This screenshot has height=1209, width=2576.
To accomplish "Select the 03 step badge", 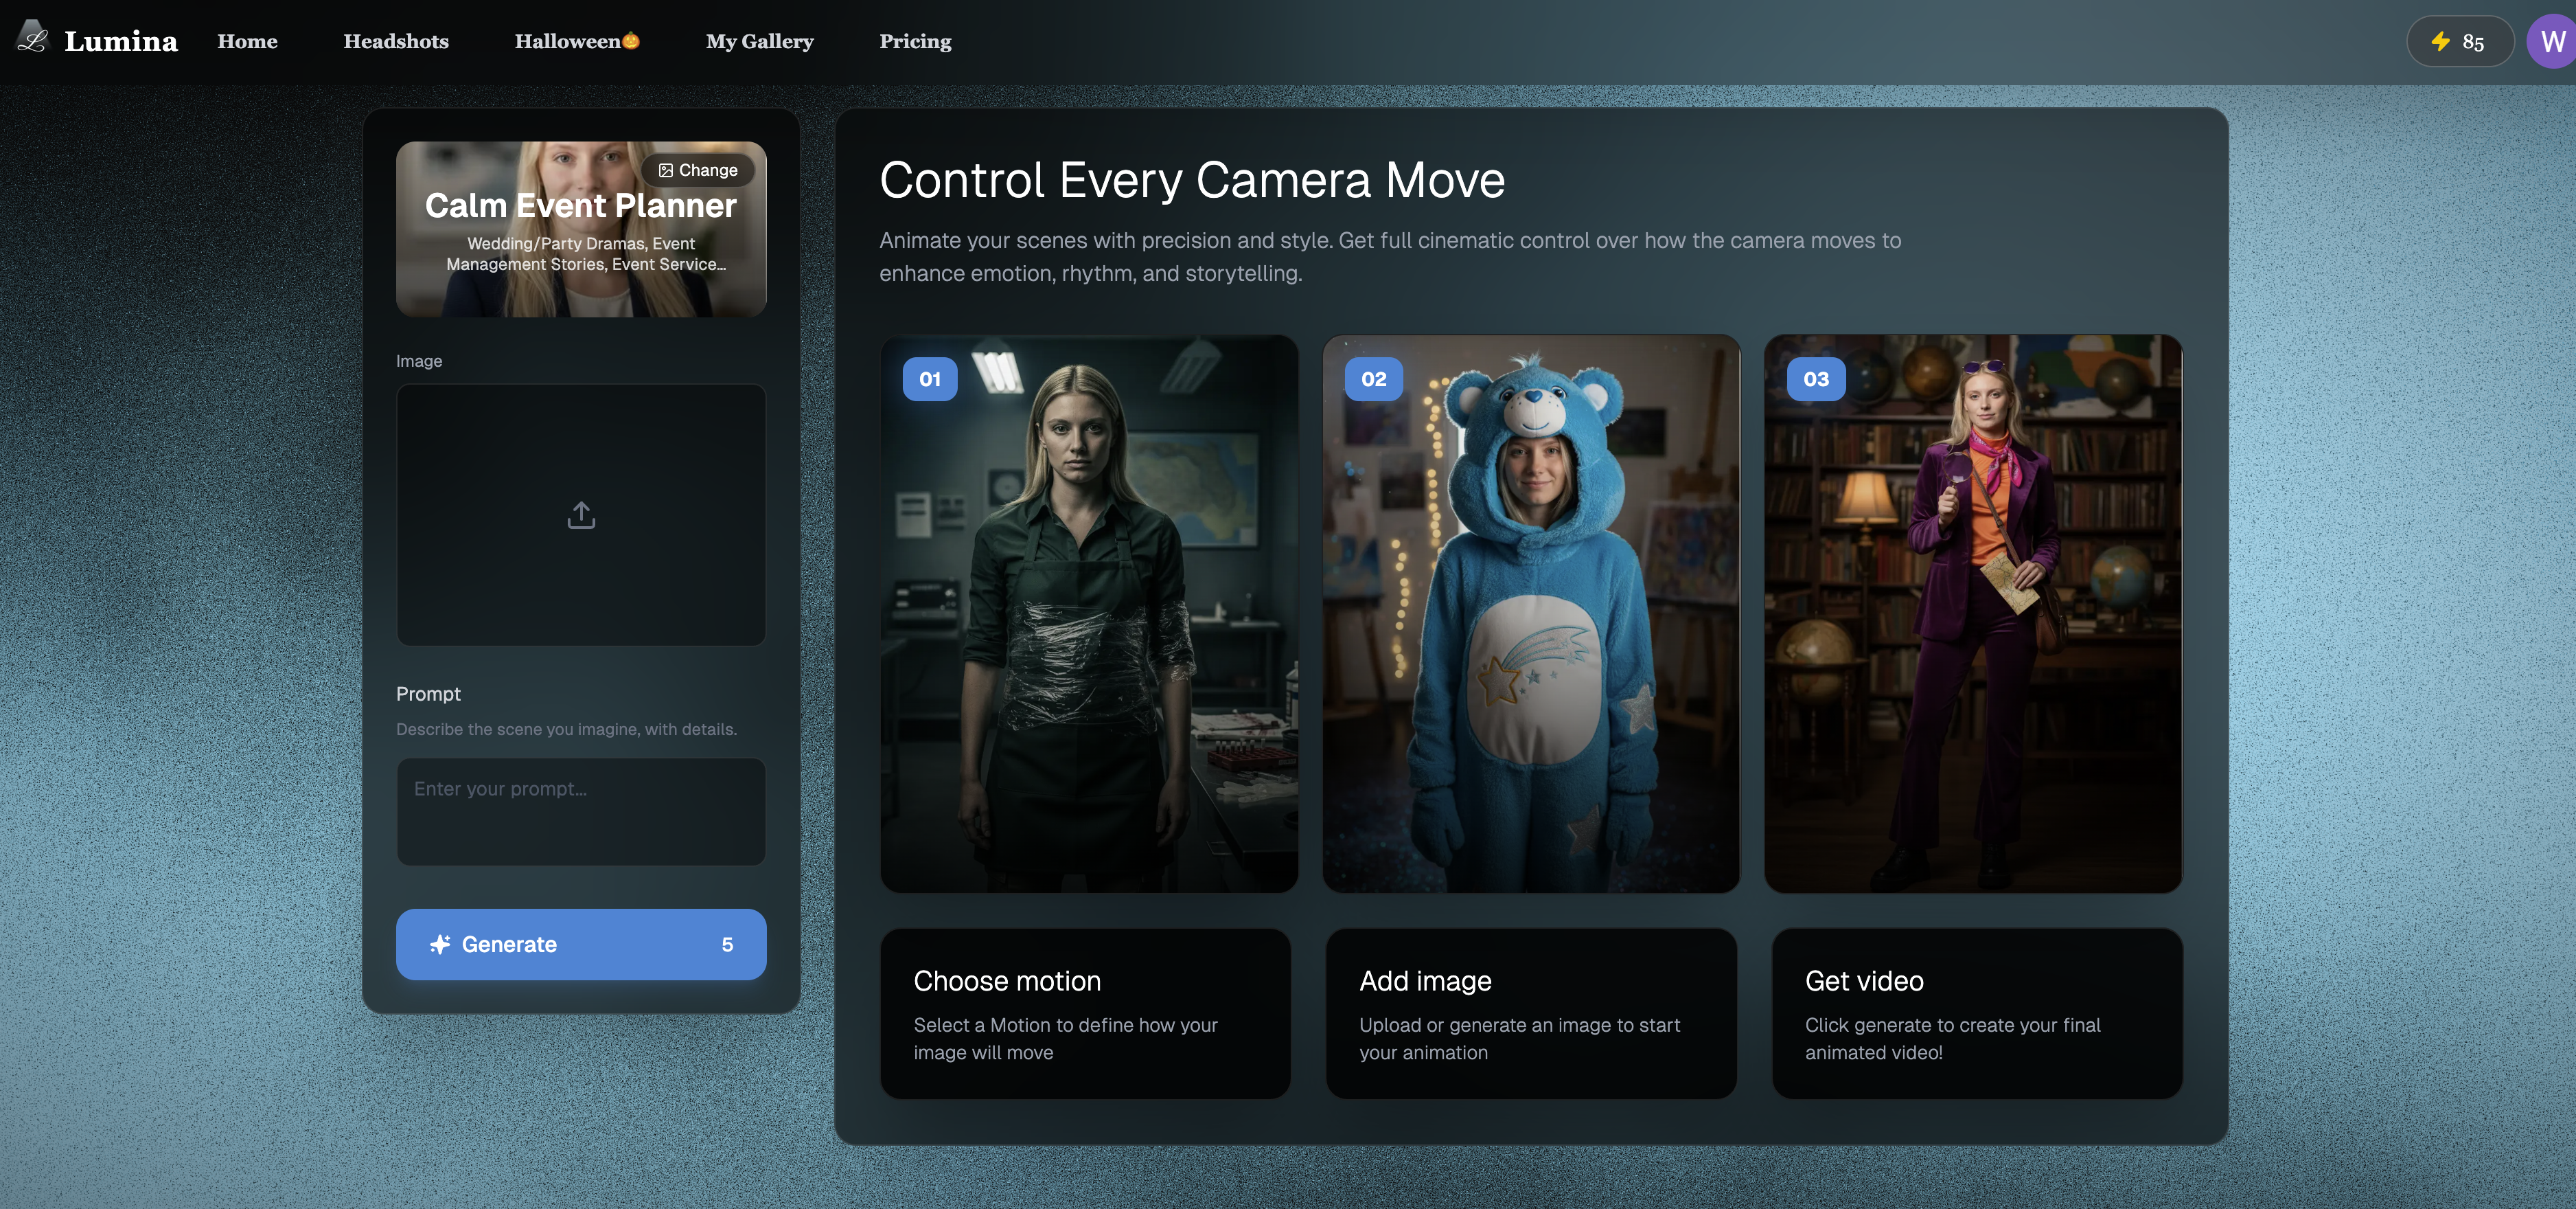I will coord(1815,379).
